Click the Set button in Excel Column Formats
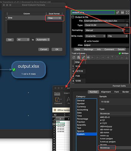This screenshot has height=151, width=131. coord(10,40)
